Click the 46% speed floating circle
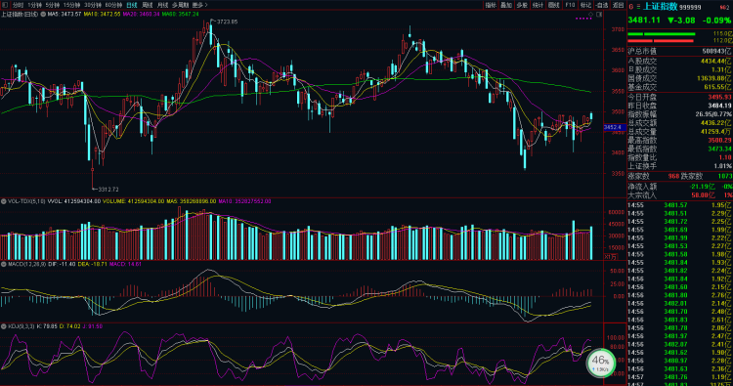Image resolution: width=733 pixels, height=386 pixels. click(x=601, y=364)
